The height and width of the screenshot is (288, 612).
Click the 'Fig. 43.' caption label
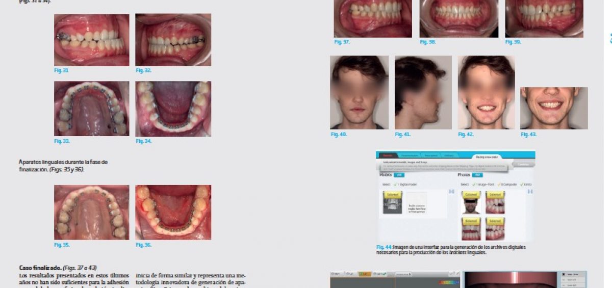[529, 134]
